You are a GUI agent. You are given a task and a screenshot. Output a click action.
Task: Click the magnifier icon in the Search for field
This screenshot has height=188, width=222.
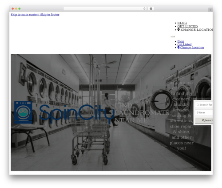coord(198,105)
